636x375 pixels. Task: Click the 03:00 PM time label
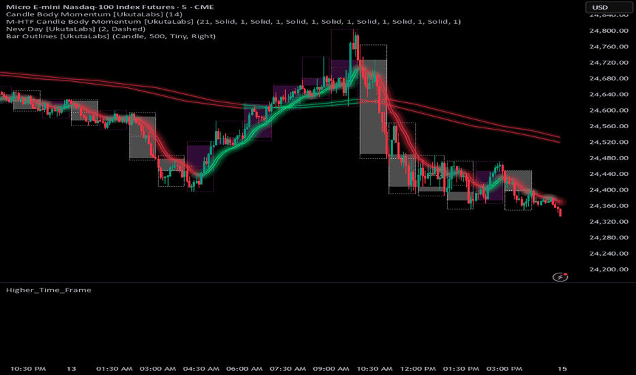coord(504,368)
